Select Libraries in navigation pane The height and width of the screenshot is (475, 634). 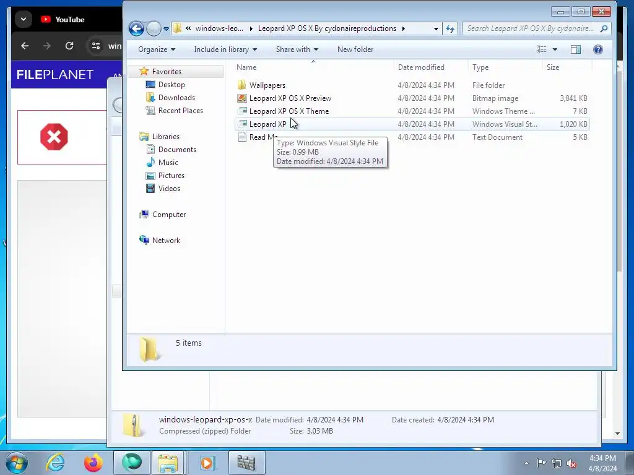pos(165,137)
